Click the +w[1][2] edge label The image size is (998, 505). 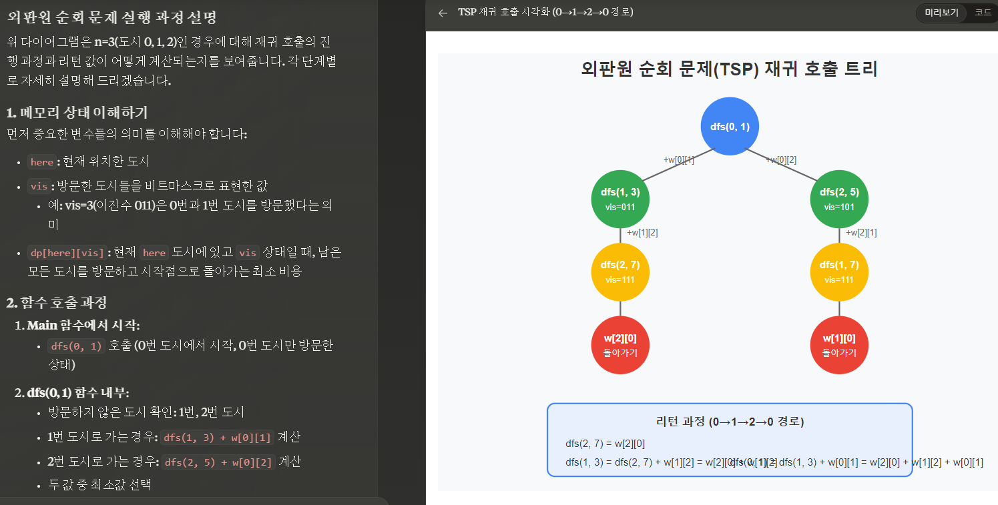click(643, 233)
